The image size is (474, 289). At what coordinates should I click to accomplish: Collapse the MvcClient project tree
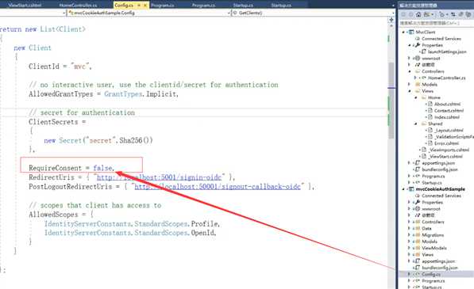[x=403, y=32]
